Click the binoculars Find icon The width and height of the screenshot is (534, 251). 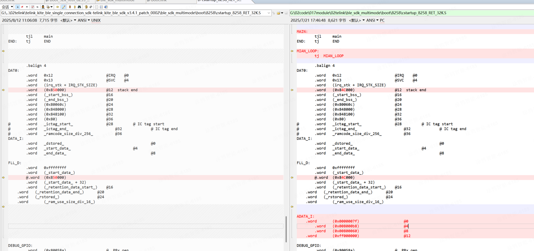(x=79, y=7)
